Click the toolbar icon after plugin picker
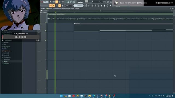175x98 pixels. [107, 5]
